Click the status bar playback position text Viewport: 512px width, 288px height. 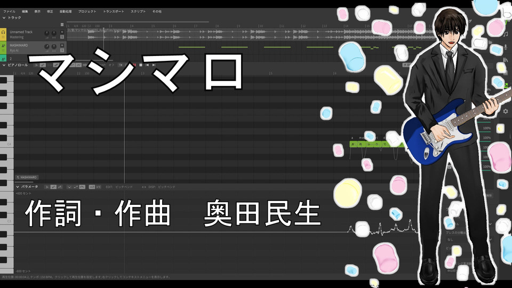(x=86, y=277)
